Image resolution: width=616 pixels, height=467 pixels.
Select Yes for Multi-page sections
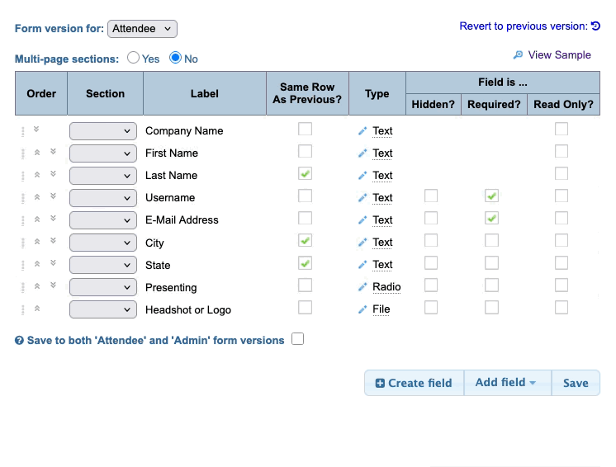[x=133, y=59]
